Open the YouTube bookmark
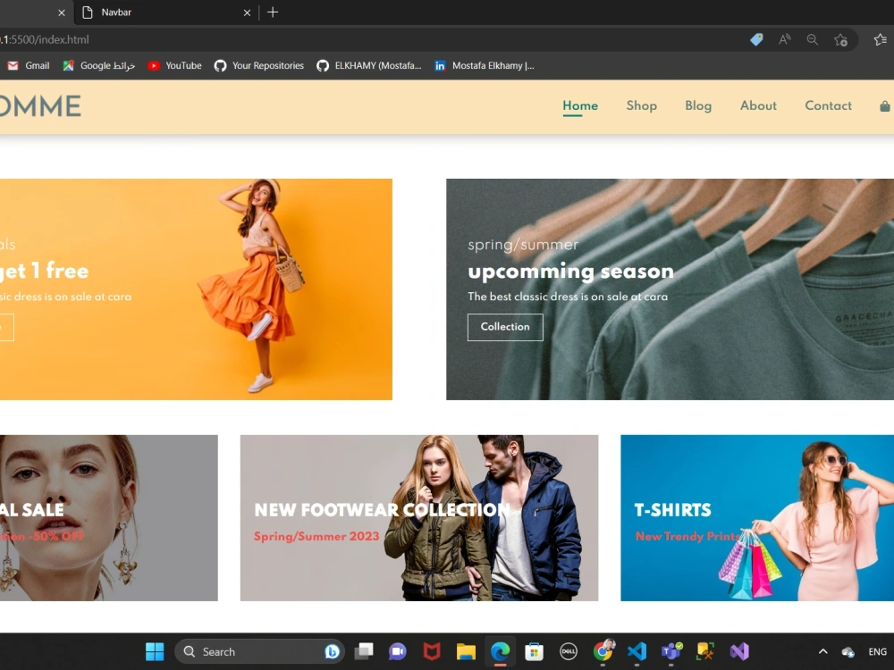 click(174, 65)
